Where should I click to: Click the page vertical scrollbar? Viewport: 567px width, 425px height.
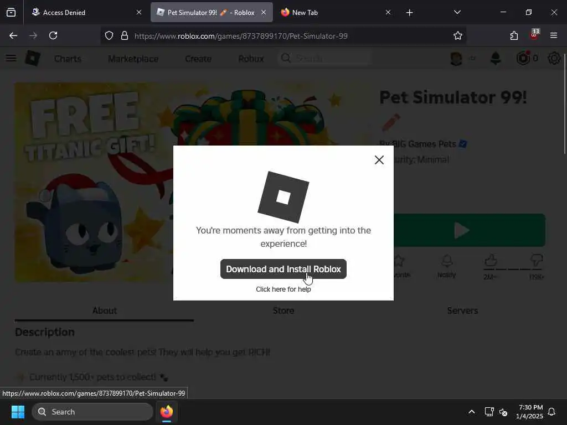pyautogui.click(x=564, y=105)
